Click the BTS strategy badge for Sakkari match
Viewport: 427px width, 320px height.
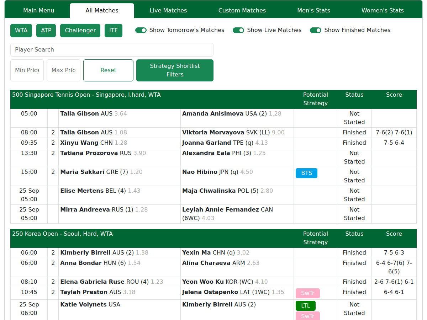pyautogui.click(x=306, y=173)
